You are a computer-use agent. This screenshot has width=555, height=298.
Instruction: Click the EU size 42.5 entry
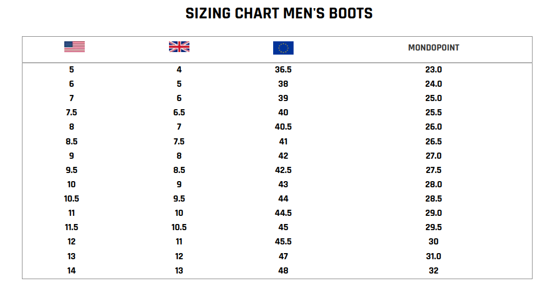(x=283, y=170)
